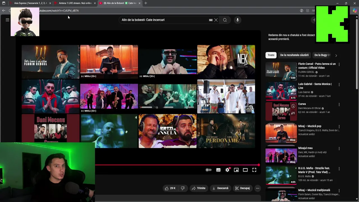Viewport: 359px width, 202px height.
Task: Close the Alin de la Bobesti tab
Action: (139, 3)
